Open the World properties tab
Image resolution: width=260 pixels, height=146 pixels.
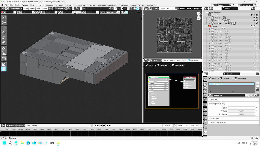tap(205, 99)
